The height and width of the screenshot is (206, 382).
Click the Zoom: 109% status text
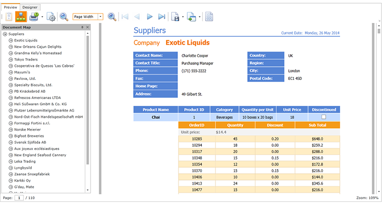367,198
